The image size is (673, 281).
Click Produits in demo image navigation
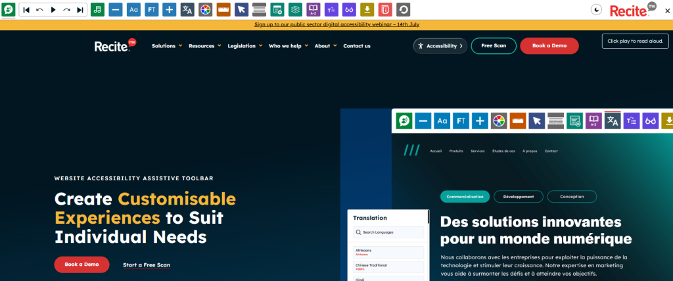click(456, 151)
